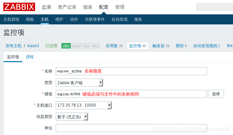This screenshot has height=135, width=233.
Task: Click the 已启用 status link
Action: [x=51, y=46]
